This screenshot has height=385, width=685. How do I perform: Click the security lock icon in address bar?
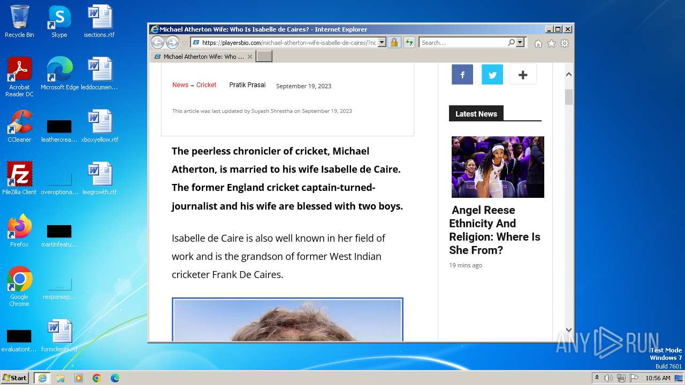tap(394, 43)
